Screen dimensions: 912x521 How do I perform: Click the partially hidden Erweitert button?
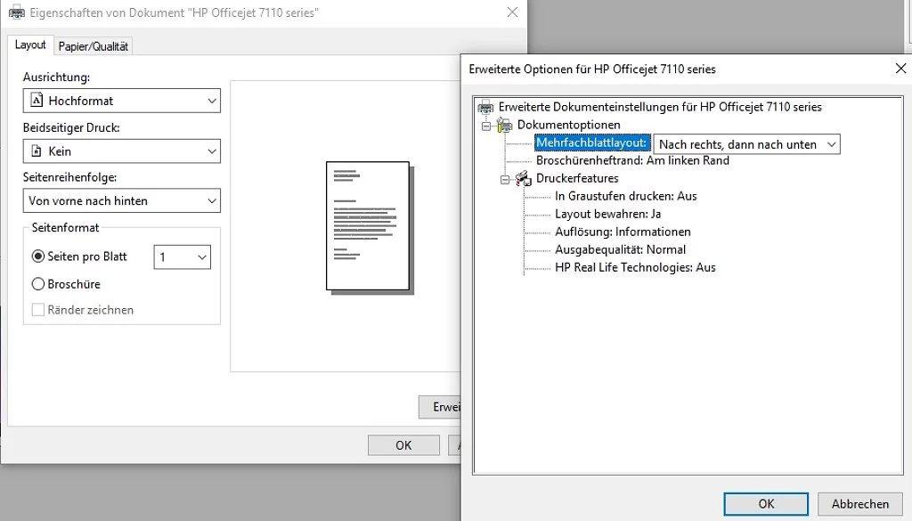440,407
